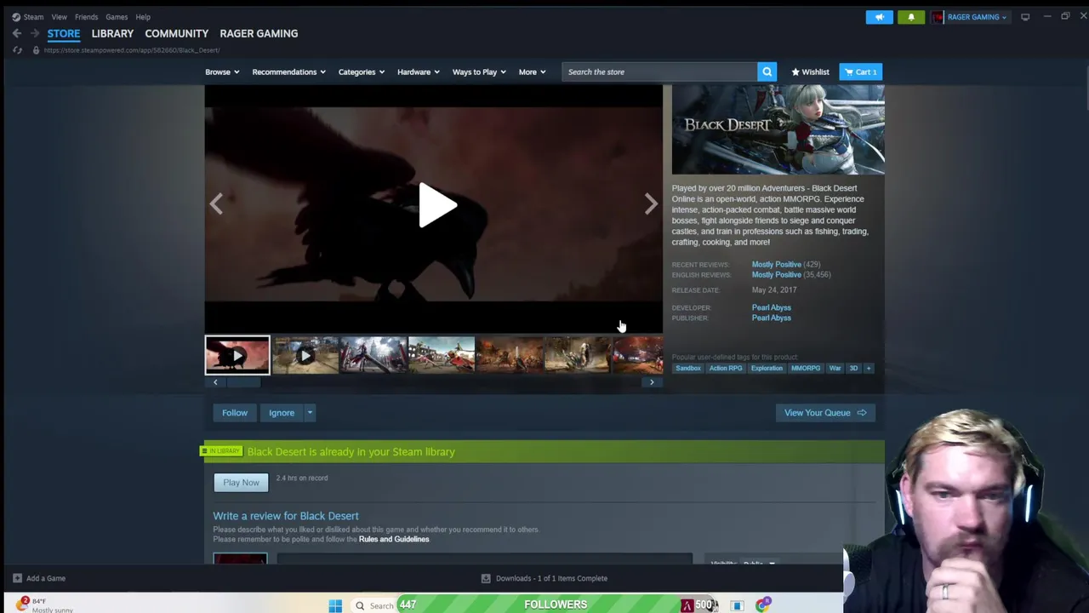This screenshot has height=613, width=1089.
Task: Open the notifications bell icon
Action: pyautogui.click(x=911, y=17)
